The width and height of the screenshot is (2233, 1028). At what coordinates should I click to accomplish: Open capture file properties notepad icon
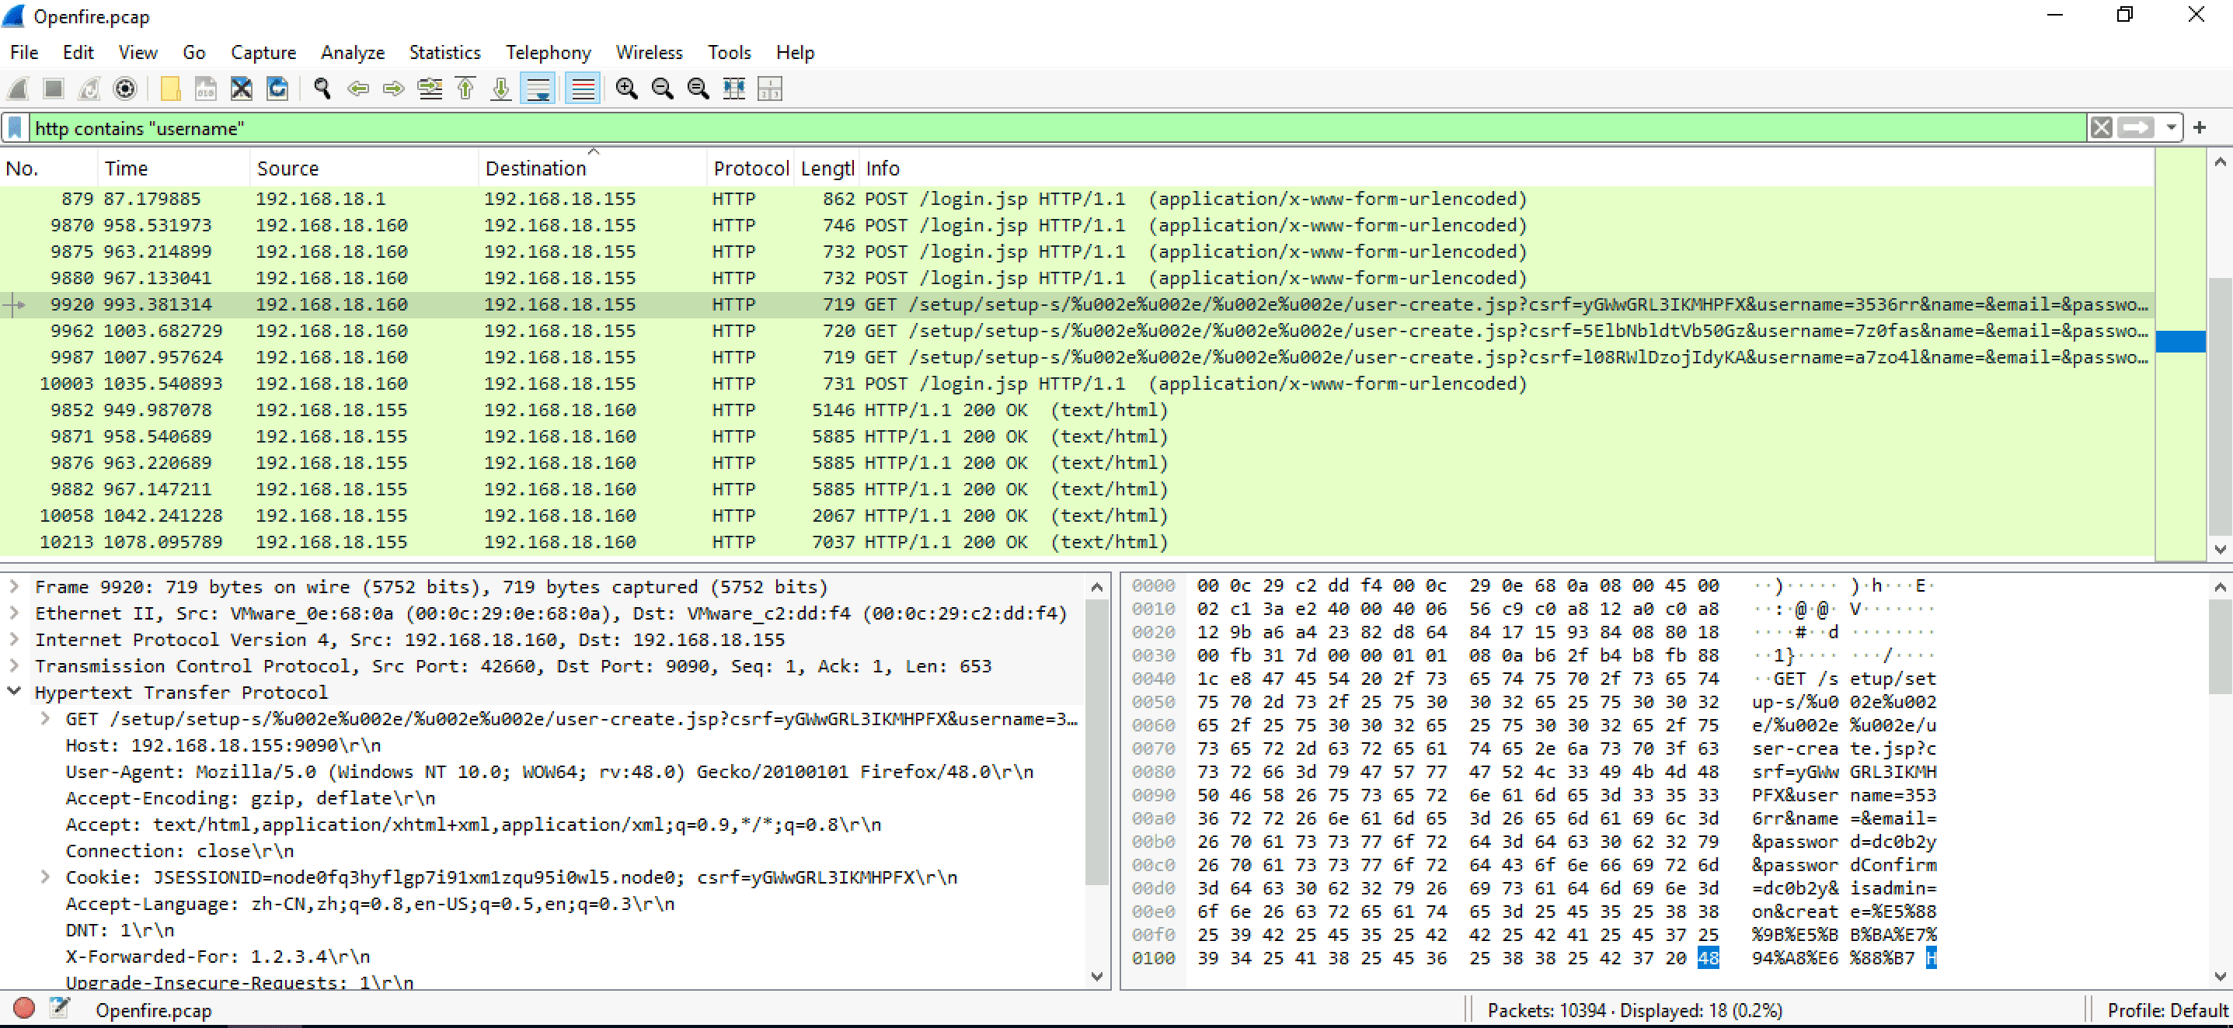[x=60, y=1008]
